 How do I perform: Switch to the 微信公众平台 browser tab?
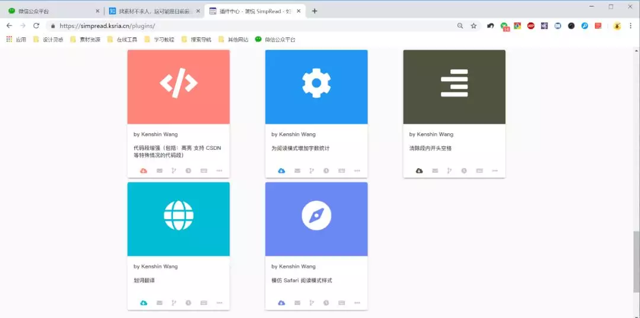[53, 11]
